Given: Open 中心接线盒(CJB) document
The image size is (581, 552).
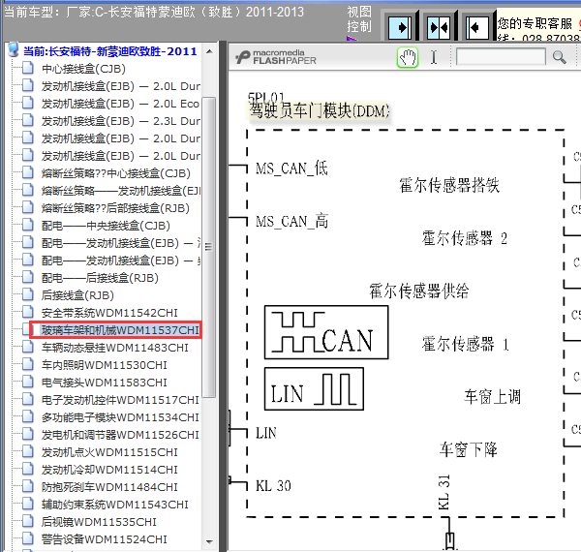Looking at the screenshot, I should [x=84, y=69].
